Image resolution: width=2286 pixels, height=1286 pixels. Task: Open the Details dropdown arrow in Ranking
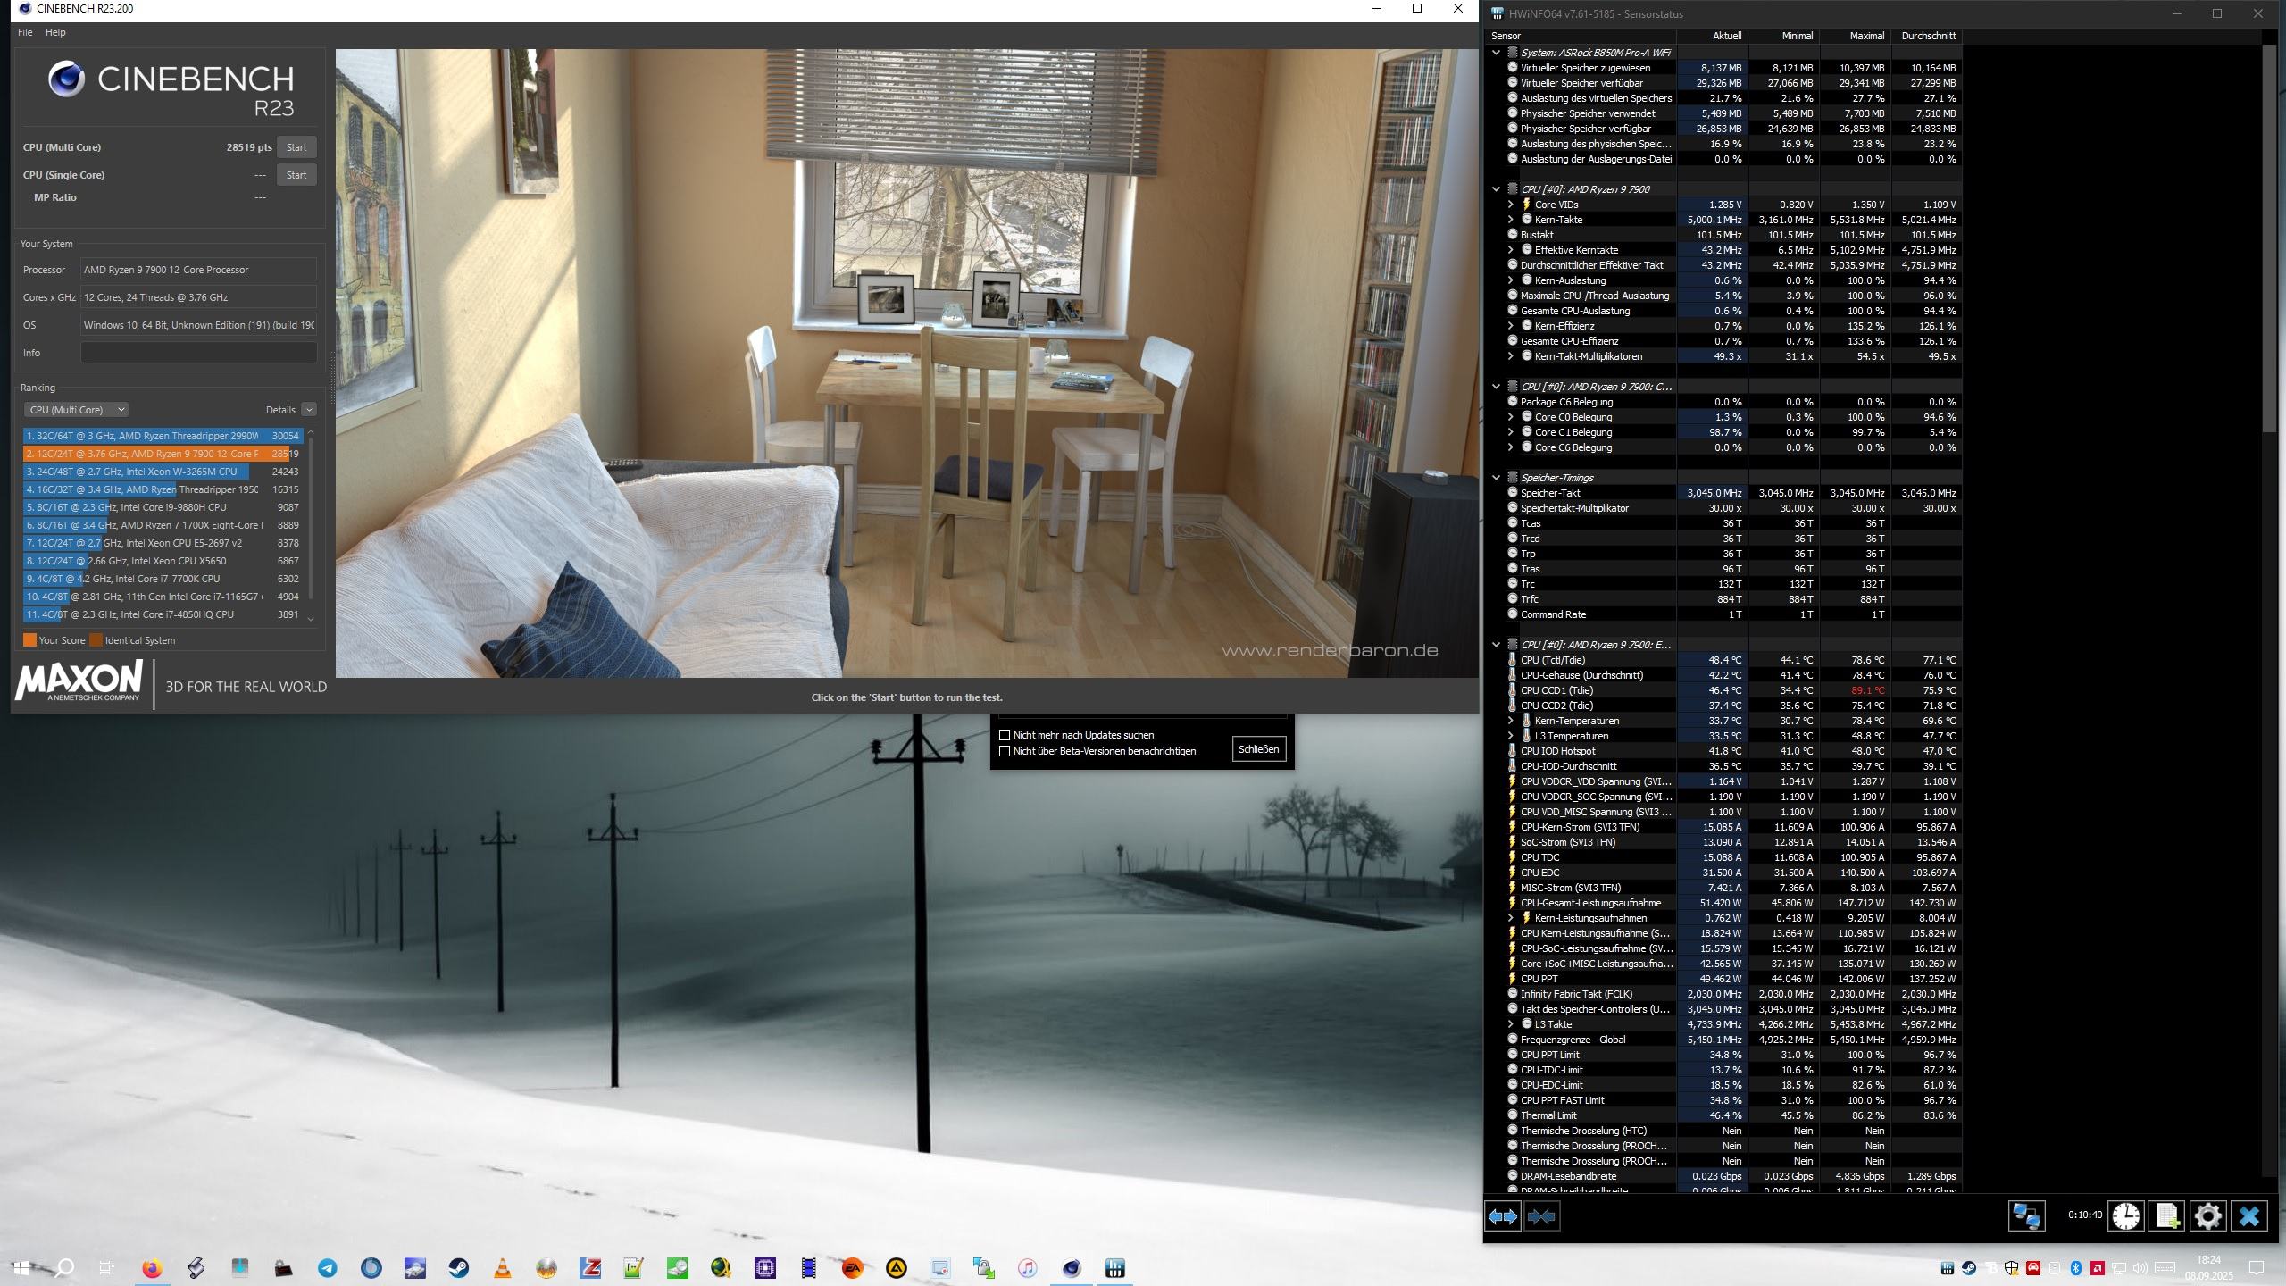309,410
